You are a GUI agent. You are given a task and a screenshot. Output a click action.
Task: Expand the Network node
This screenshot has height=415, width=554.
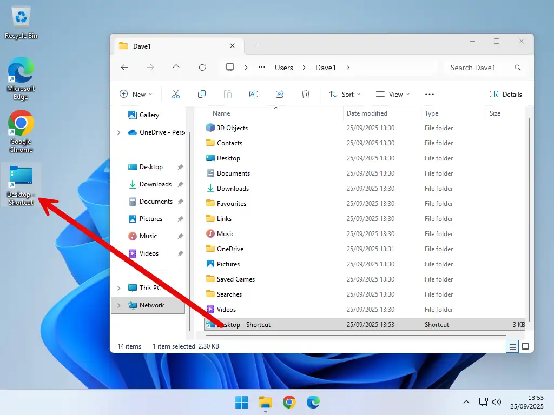pyautogui.click(x=118, y=305)
